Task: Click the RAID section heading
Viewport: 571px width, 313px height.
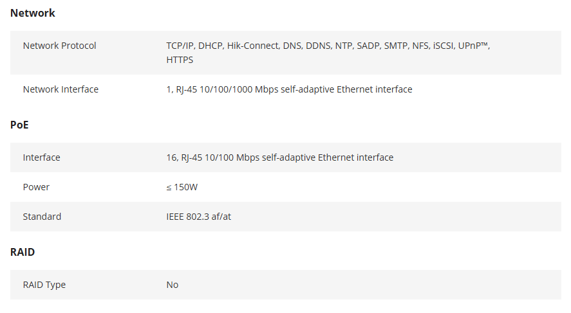Action: 23,252
